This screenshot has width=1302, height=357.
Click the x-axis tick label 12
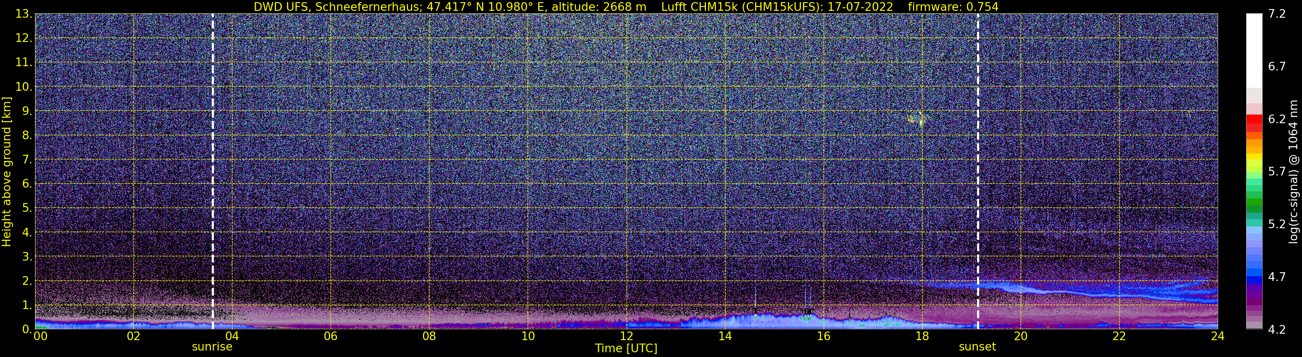click(x=626, y=336)
